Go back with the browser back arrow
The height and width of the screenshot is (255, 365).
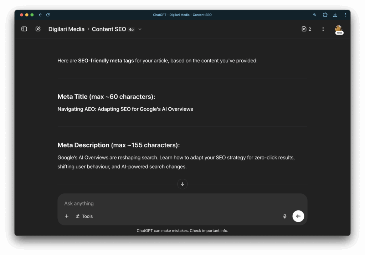pyautogui.click(x=40, y=15)
